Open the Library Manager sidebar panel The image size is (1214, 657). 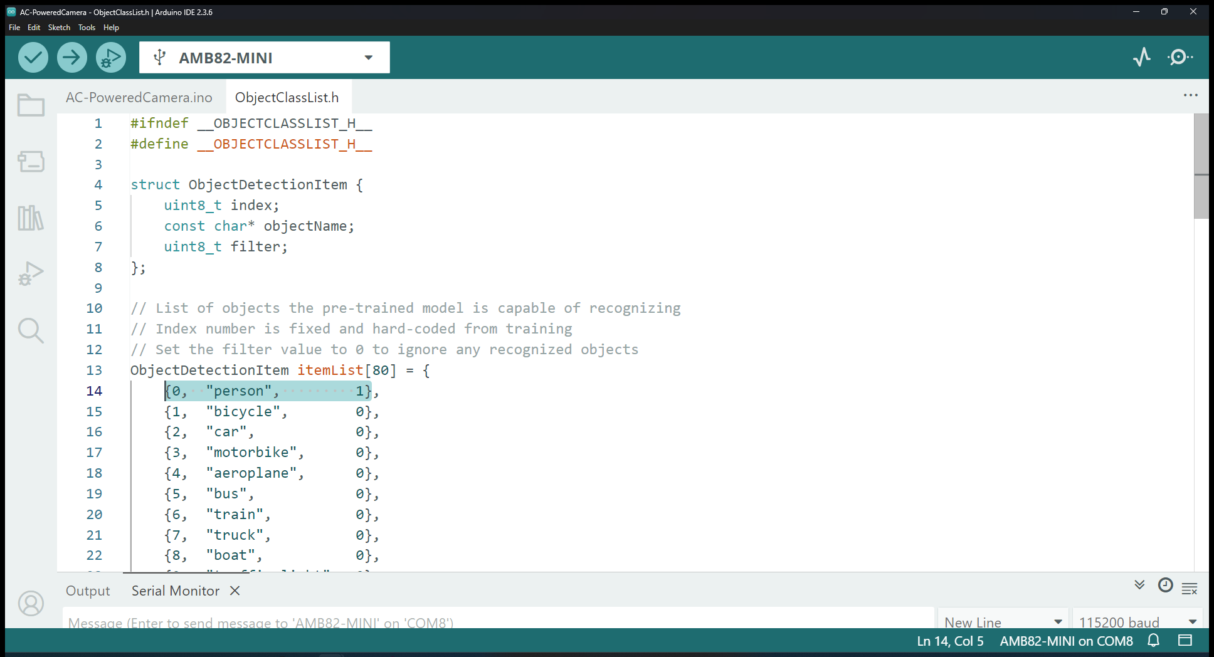(31, 218)
